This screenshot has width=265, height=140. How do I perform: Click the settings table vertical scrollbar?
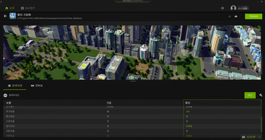(262, 125)
